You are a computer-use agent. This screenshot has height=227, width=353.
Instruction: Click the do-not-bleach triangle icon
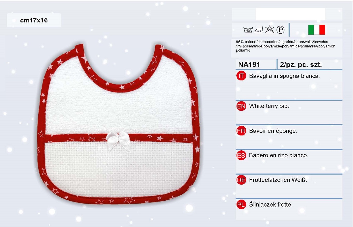pyautogui.click(x=270, y=30)
